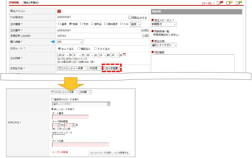
Task: Click into the カード番号 input field
Action: [70, 117]
